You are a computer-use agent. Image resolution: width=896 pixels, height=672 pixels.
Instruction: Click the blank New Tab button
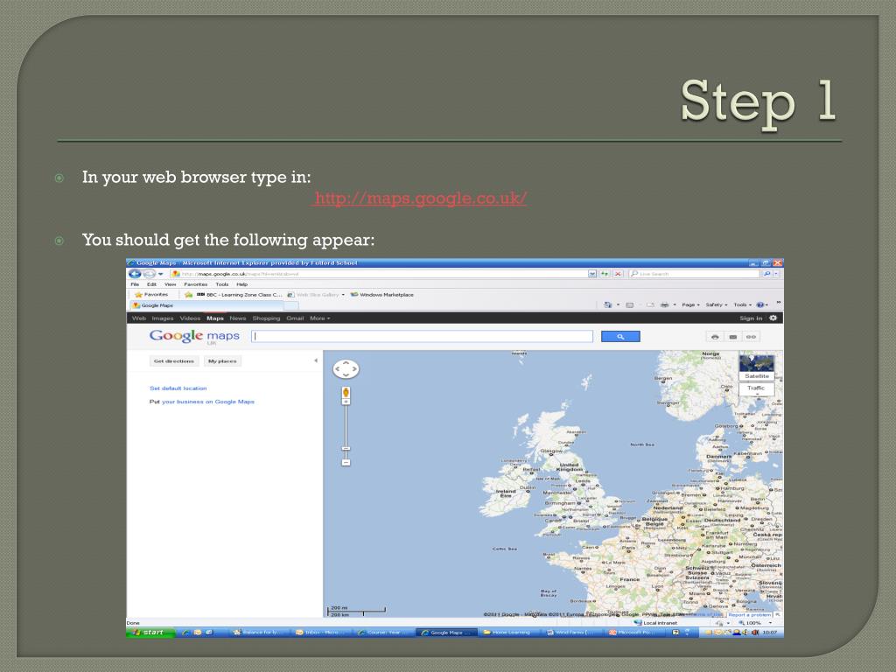290,305
